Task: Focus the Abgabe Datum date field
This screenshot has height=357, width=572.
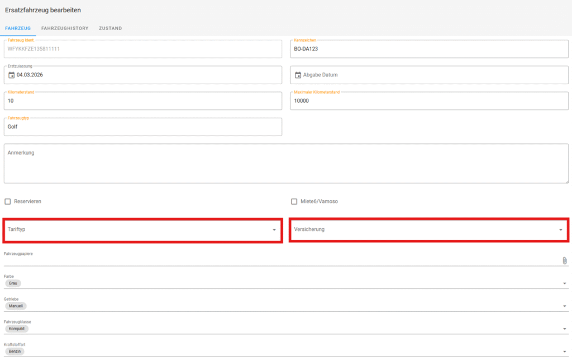Action: click(x=430, y=75)
